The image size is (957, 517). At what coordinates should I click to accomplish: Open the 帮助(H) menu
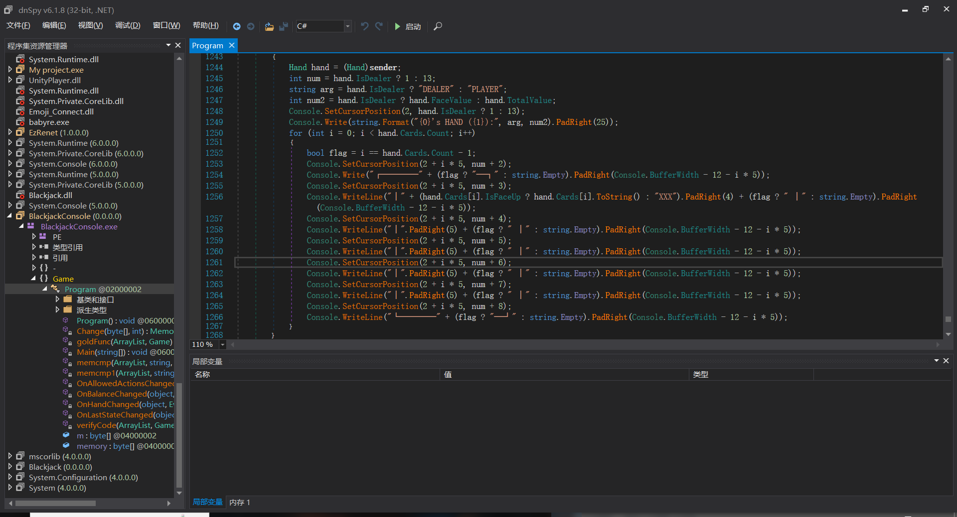pyautogui.click(x=205, y=25)
